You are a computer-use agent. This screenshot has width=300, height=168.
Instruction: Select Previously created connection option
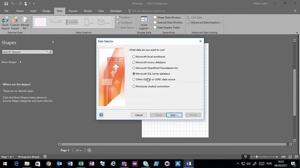(134, 86)
